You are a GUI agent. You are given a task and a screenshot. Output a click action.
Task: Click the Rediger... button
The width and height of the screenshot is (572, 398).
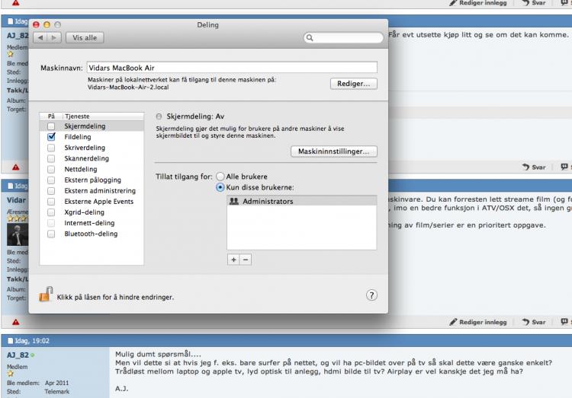tap(353, 84)
